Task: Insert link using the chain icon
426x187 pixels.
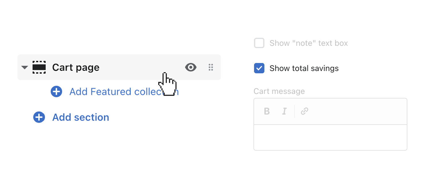Action: (305, 111)
